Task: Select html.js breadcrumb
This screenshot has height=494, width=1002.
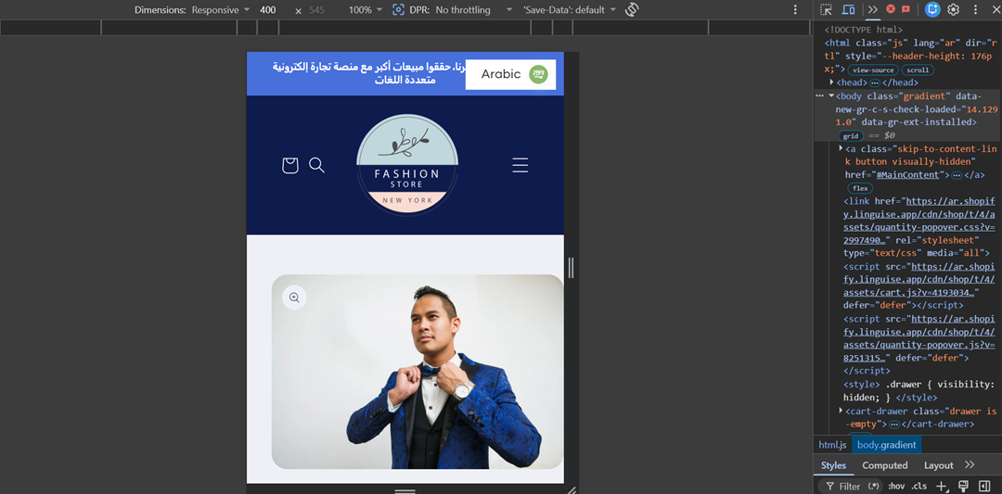Action: coord(832,445)
